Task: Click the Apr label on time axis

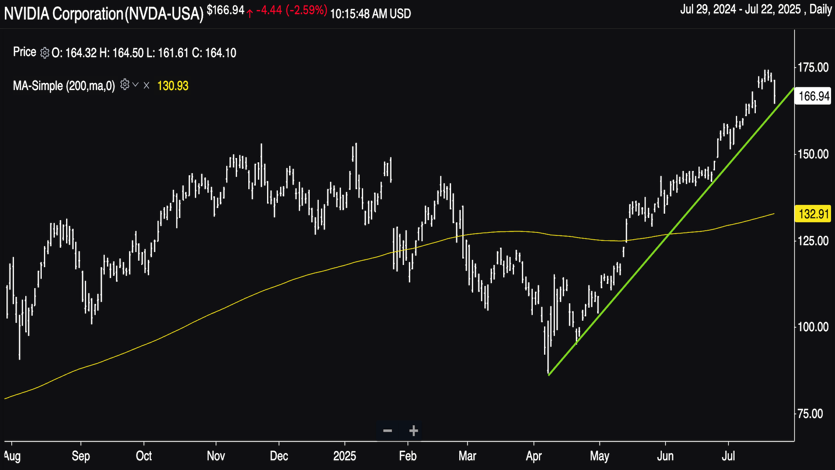Action: [534, 456]
